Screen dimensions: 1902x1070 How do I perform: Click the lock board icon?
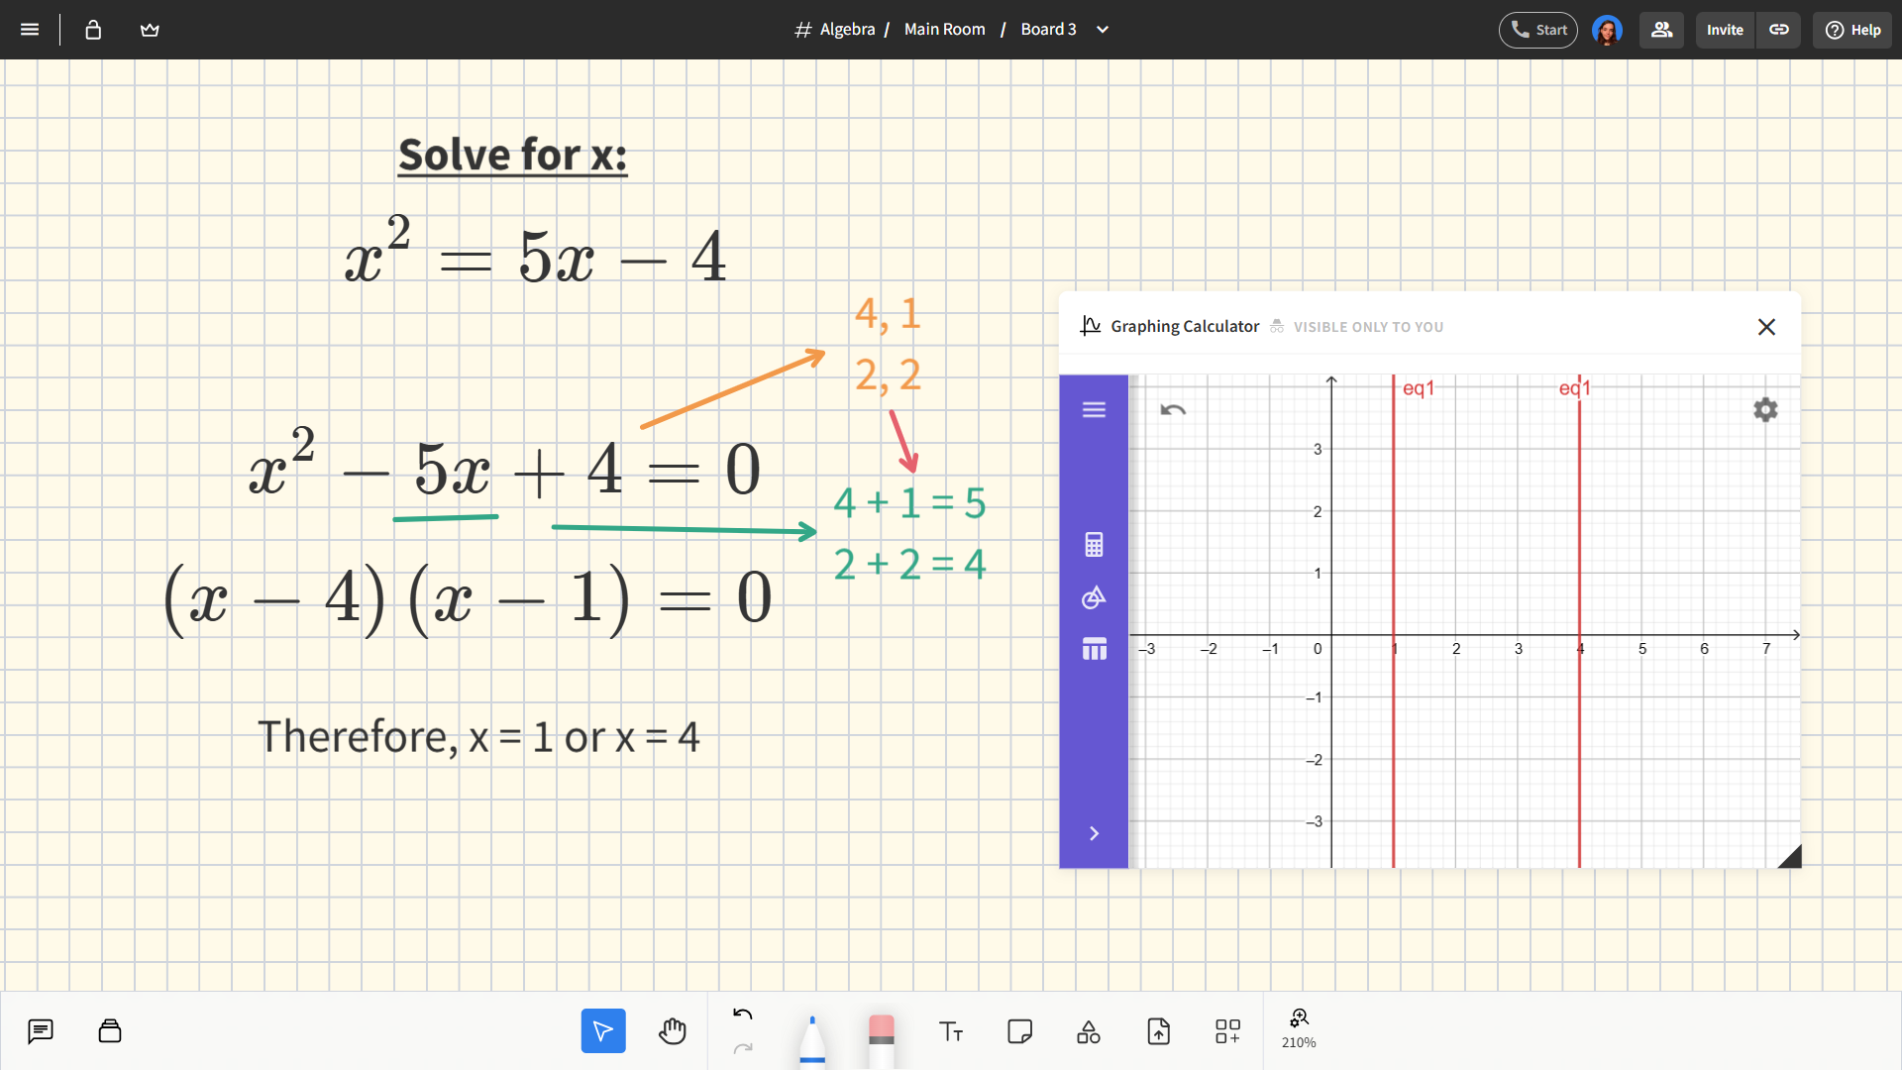pos(93,30)
